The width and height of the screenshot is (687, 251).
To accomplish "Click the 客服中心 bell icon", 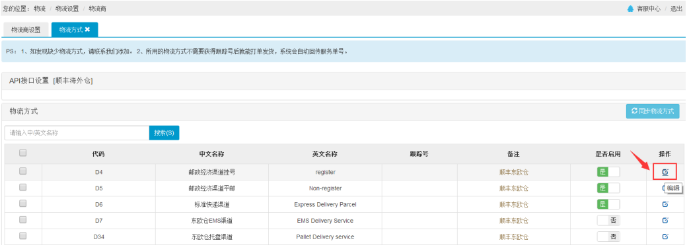I will pos(630,9).
